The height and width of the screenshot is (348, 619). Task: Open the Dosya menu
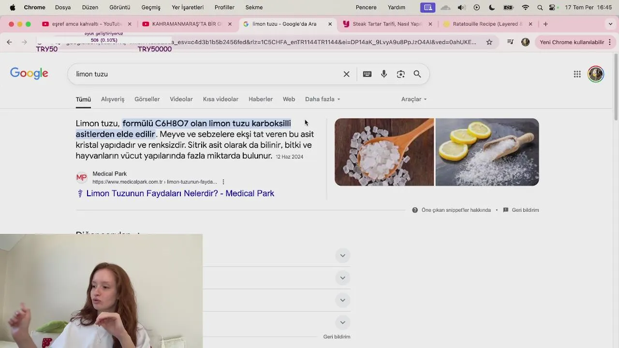[x=63, y=7]
